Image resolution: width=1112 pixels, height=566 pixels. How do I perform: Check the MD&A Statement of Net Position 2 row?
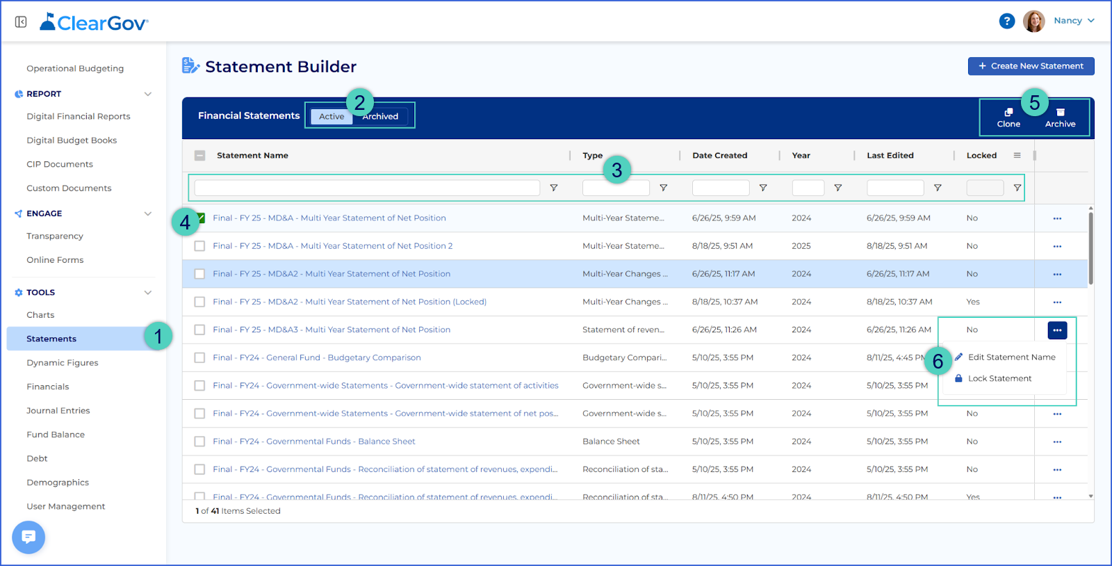[199, 246]
